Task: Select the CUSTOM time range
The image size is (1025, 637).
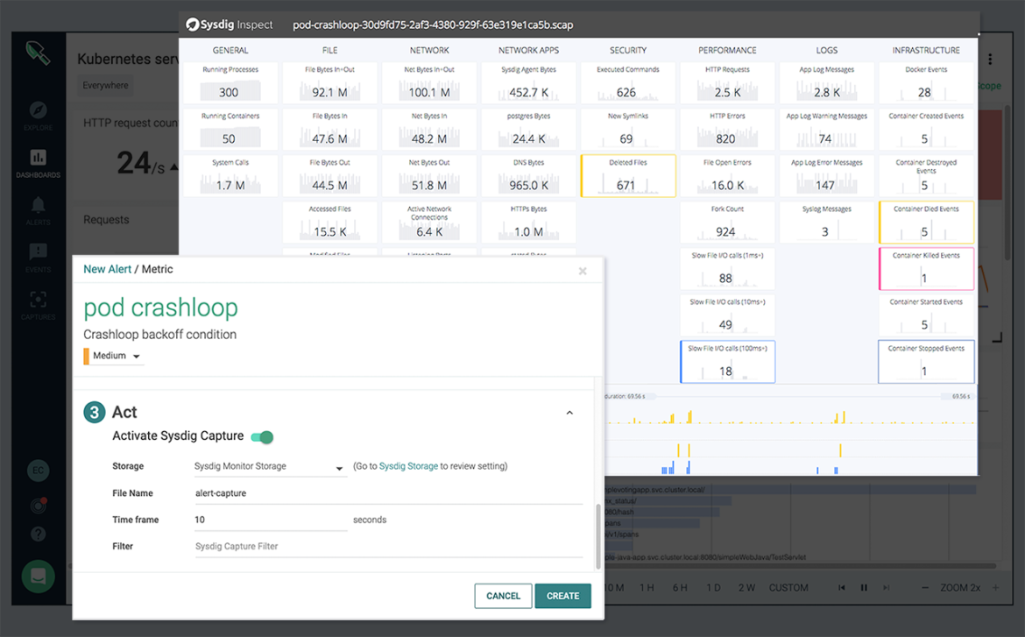Action: [788, 587]
